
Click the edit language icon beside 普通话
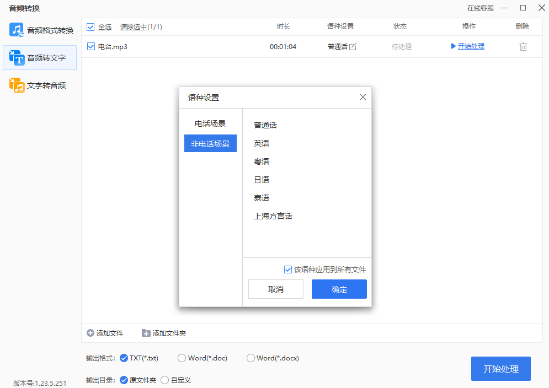pos(353,46)
